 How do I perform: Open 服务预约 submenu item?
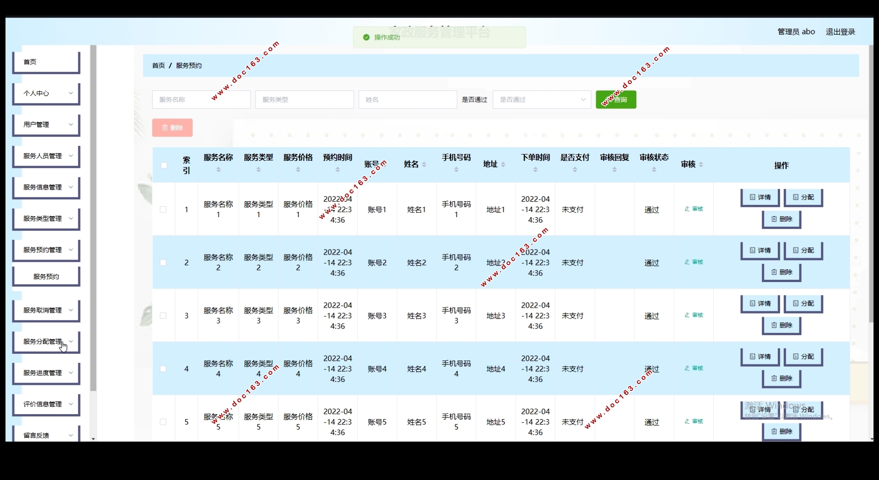pyautogui.click(x=46, y=277)
